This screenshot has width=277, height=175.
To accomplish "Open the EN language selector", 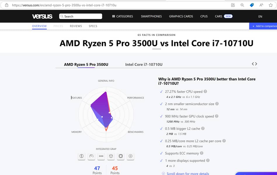I will 260,17.
